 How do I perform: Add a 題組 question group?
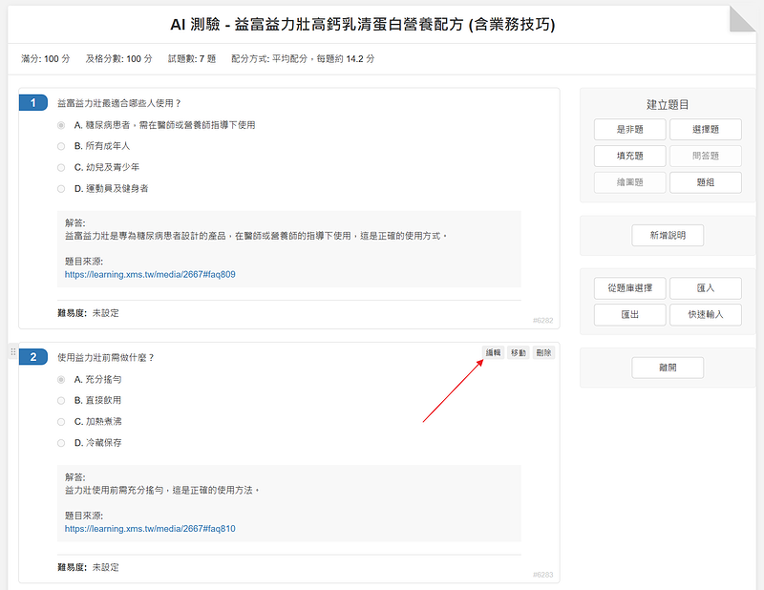point(705,182)
